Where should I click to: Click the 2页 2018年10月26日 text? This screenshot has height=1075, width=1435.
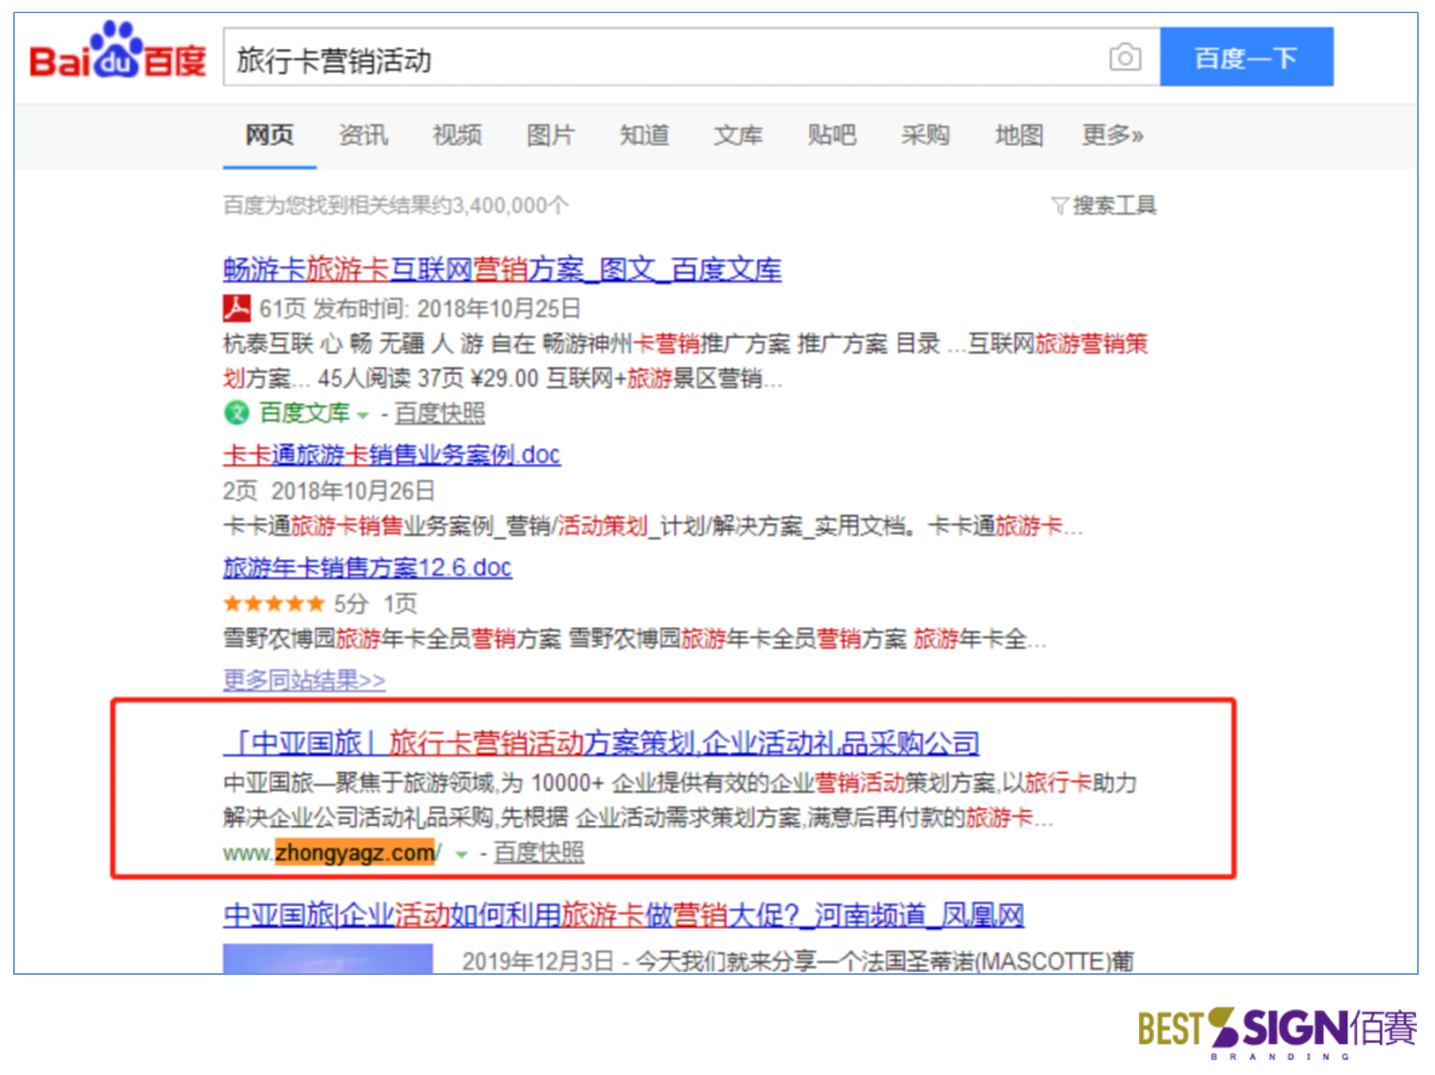tap(329, 491)
